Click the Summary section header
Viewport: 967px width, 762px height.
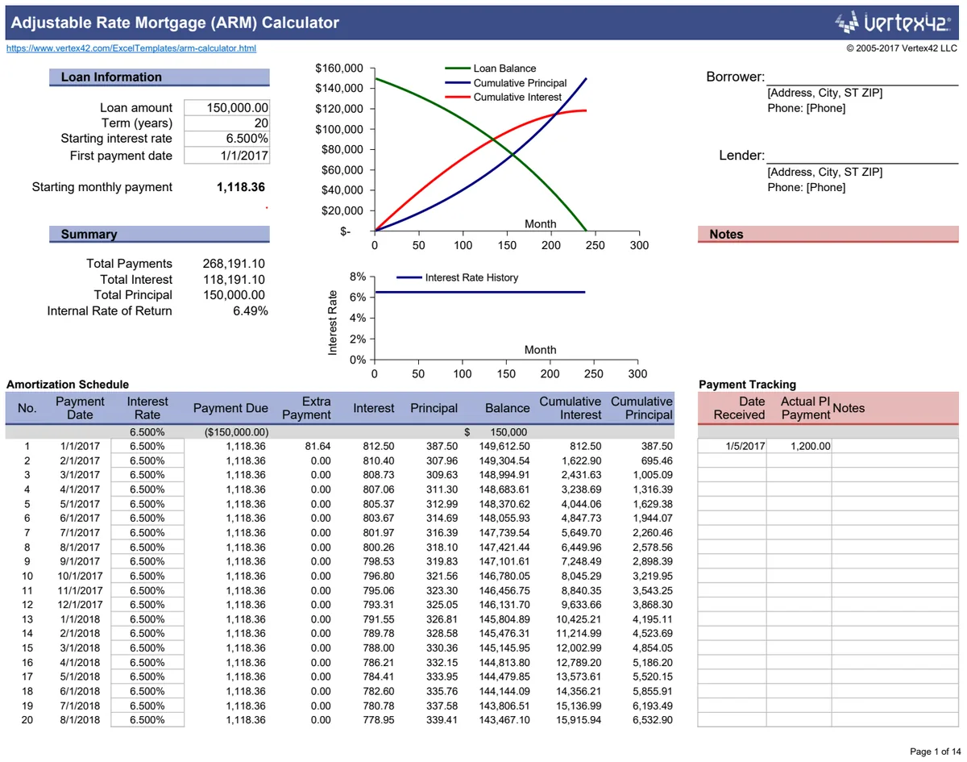click(160, 235)
